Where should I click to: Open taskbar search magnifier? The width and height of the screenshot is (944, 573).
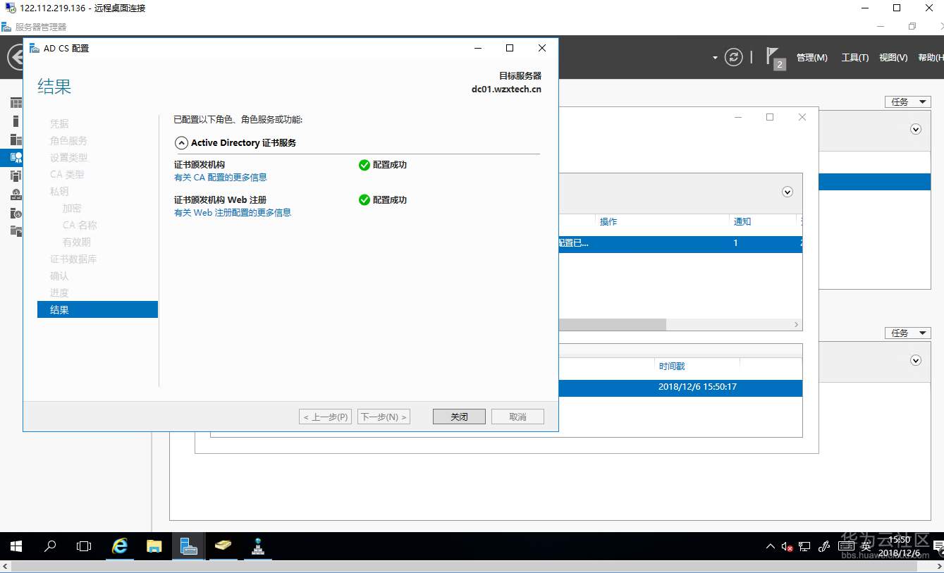click(50, 546)
